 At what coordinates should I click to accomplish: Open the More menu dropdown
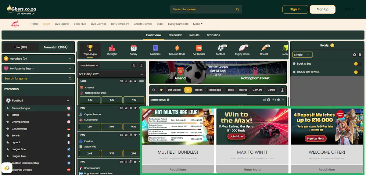click(x=198, y=24)
